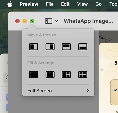Viewport: 118px width, 113px height.
Task: Tile window to left half icon
Action: [x=34, y=47]
